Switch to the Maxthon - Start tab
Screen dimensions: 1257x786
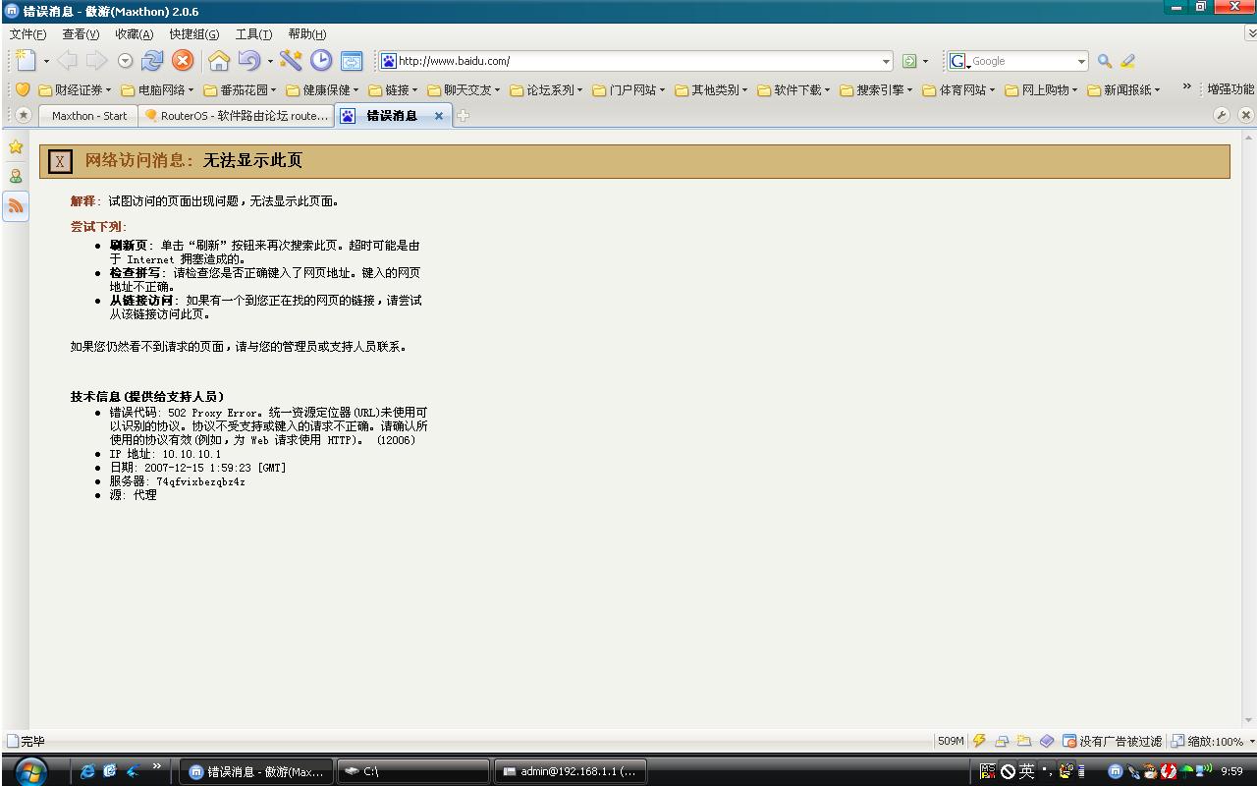coord(88,115)
